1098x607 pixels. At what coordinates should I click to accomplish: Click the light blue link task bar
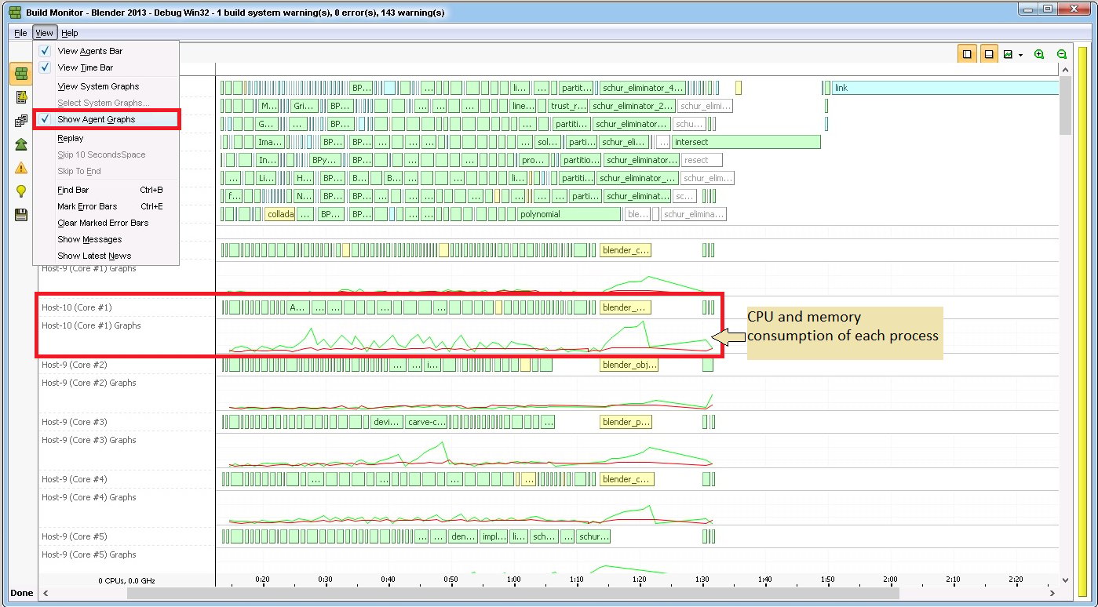pyautogui.click(x=944, y=88)
